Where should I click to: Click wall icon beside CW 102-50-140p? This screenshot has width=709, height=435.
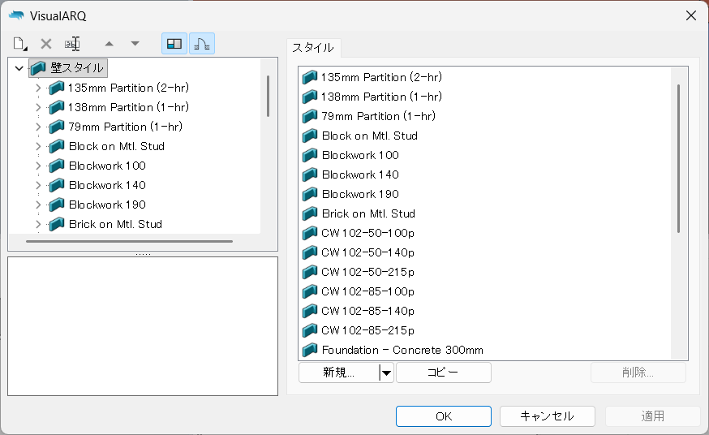pos(310,252)
